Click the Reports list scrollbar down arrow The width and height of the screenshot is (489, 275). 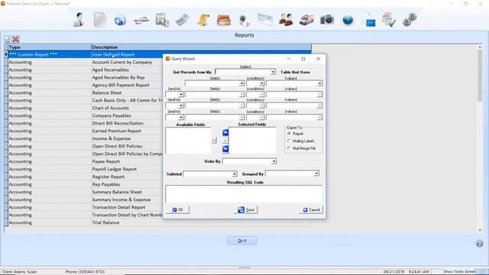pos(480,231)
